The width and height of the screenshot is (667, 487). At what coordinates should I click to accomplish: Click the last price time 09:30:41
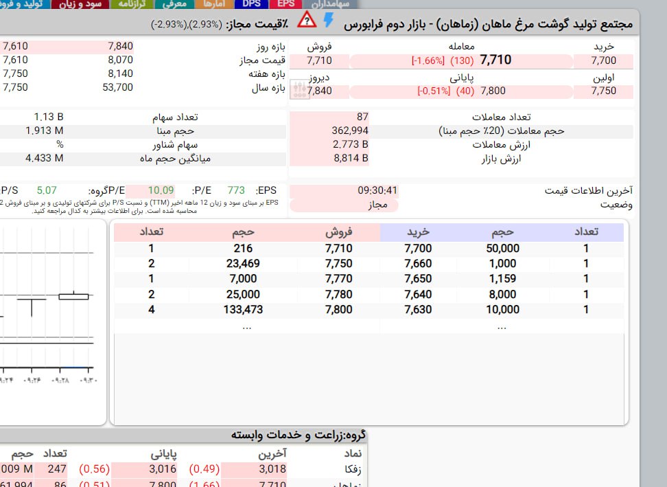(377, 190)
